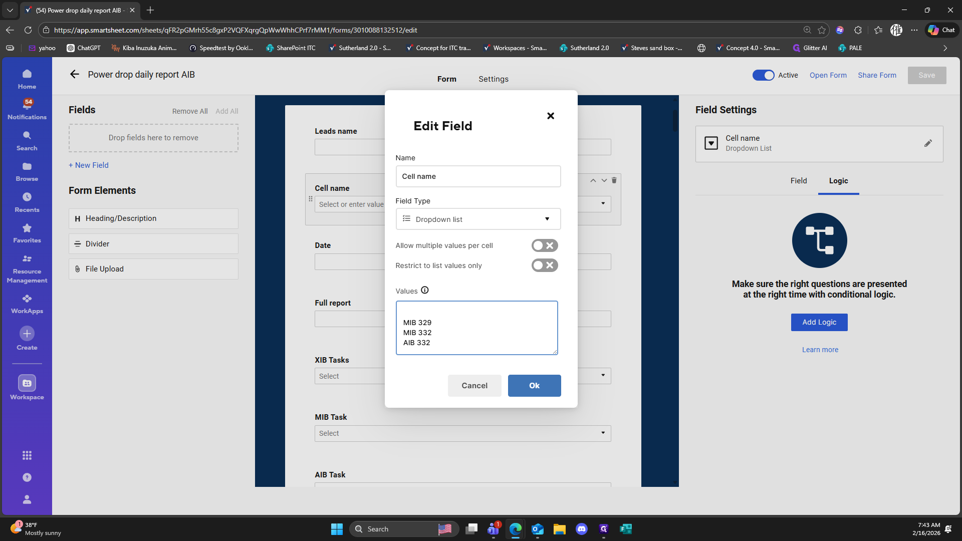
Task: Click the back arrow beside form title
Action: tap(75, 74)
